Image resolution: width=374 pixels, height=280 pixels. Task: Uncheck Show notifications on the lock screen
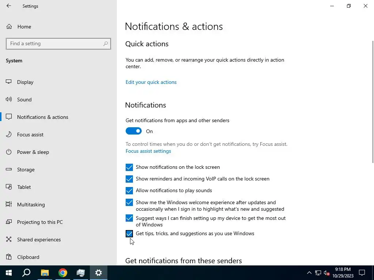[129, 167]
